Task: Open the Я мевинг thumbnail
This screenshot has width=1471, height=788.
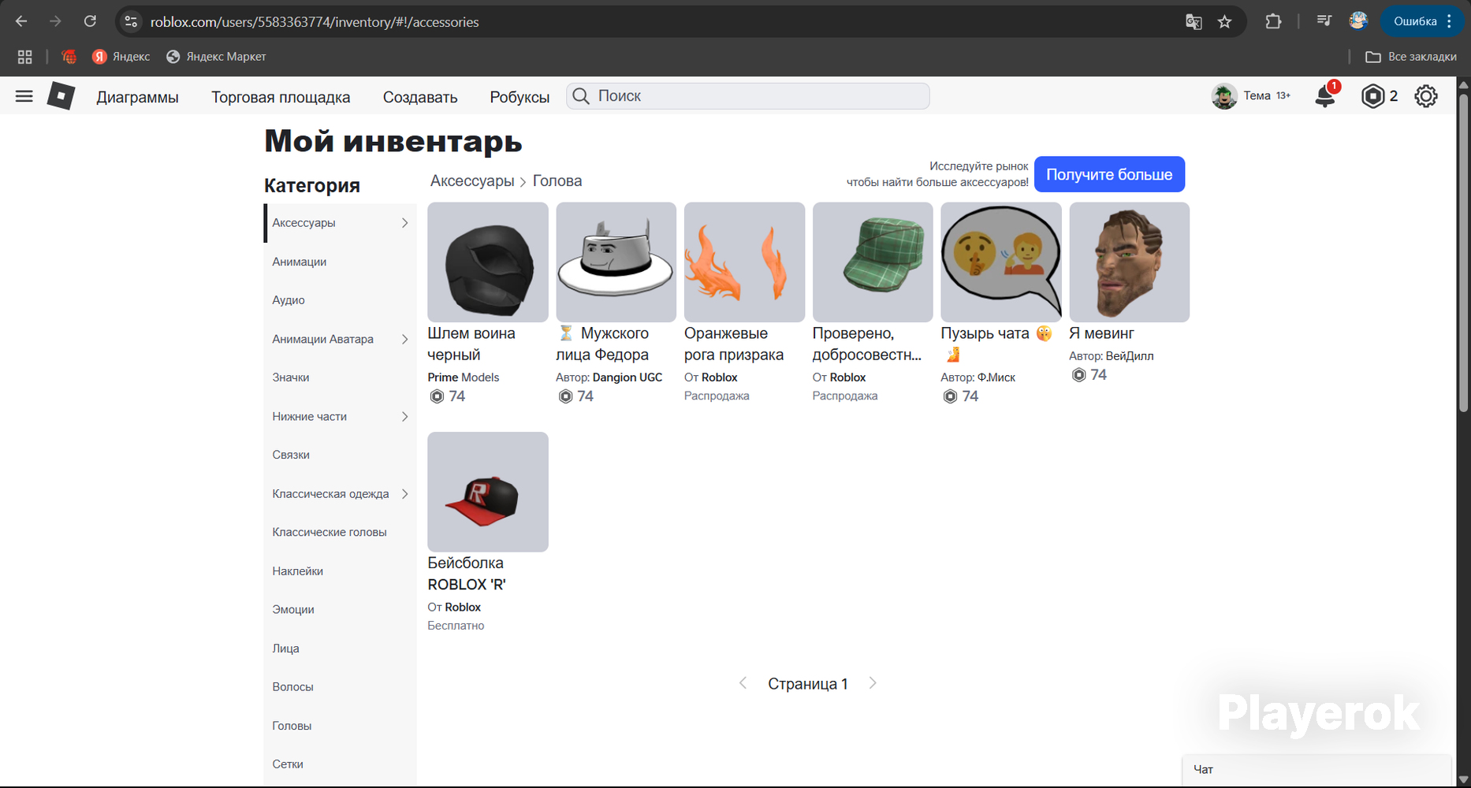Action: click(1129, 262)
